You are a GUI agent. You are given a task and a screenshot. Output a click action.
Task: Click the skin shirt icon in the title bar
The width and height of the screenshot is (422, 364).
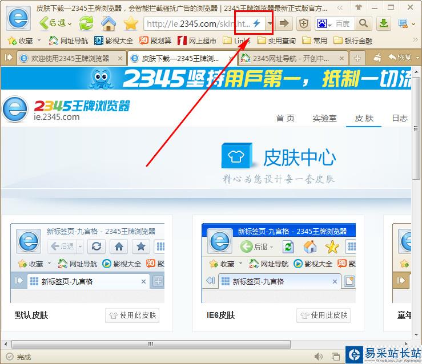pos(359,7)
